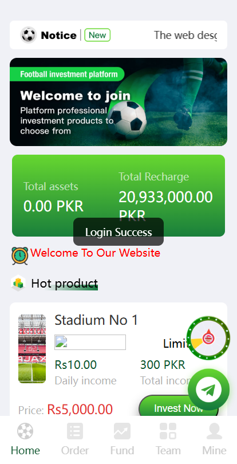The width and height of the screenshot is (237, 464).
Task: Switch to the Order tab
Action: (x=75, y=439)
